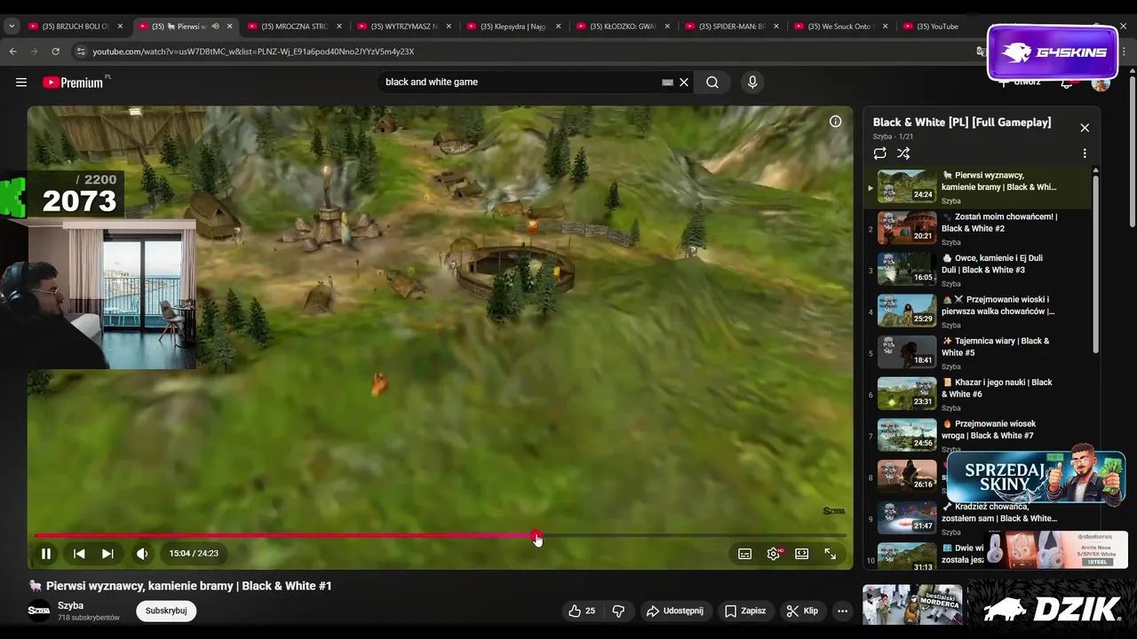
Task: Toggle playlist shuffle
Action: click(x=903, y=154)
